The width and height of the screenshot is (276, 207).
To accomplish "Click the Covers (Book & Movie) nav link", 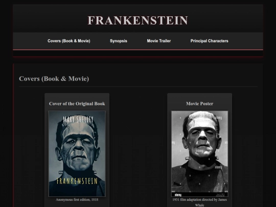I will click(x=69, y=41).
